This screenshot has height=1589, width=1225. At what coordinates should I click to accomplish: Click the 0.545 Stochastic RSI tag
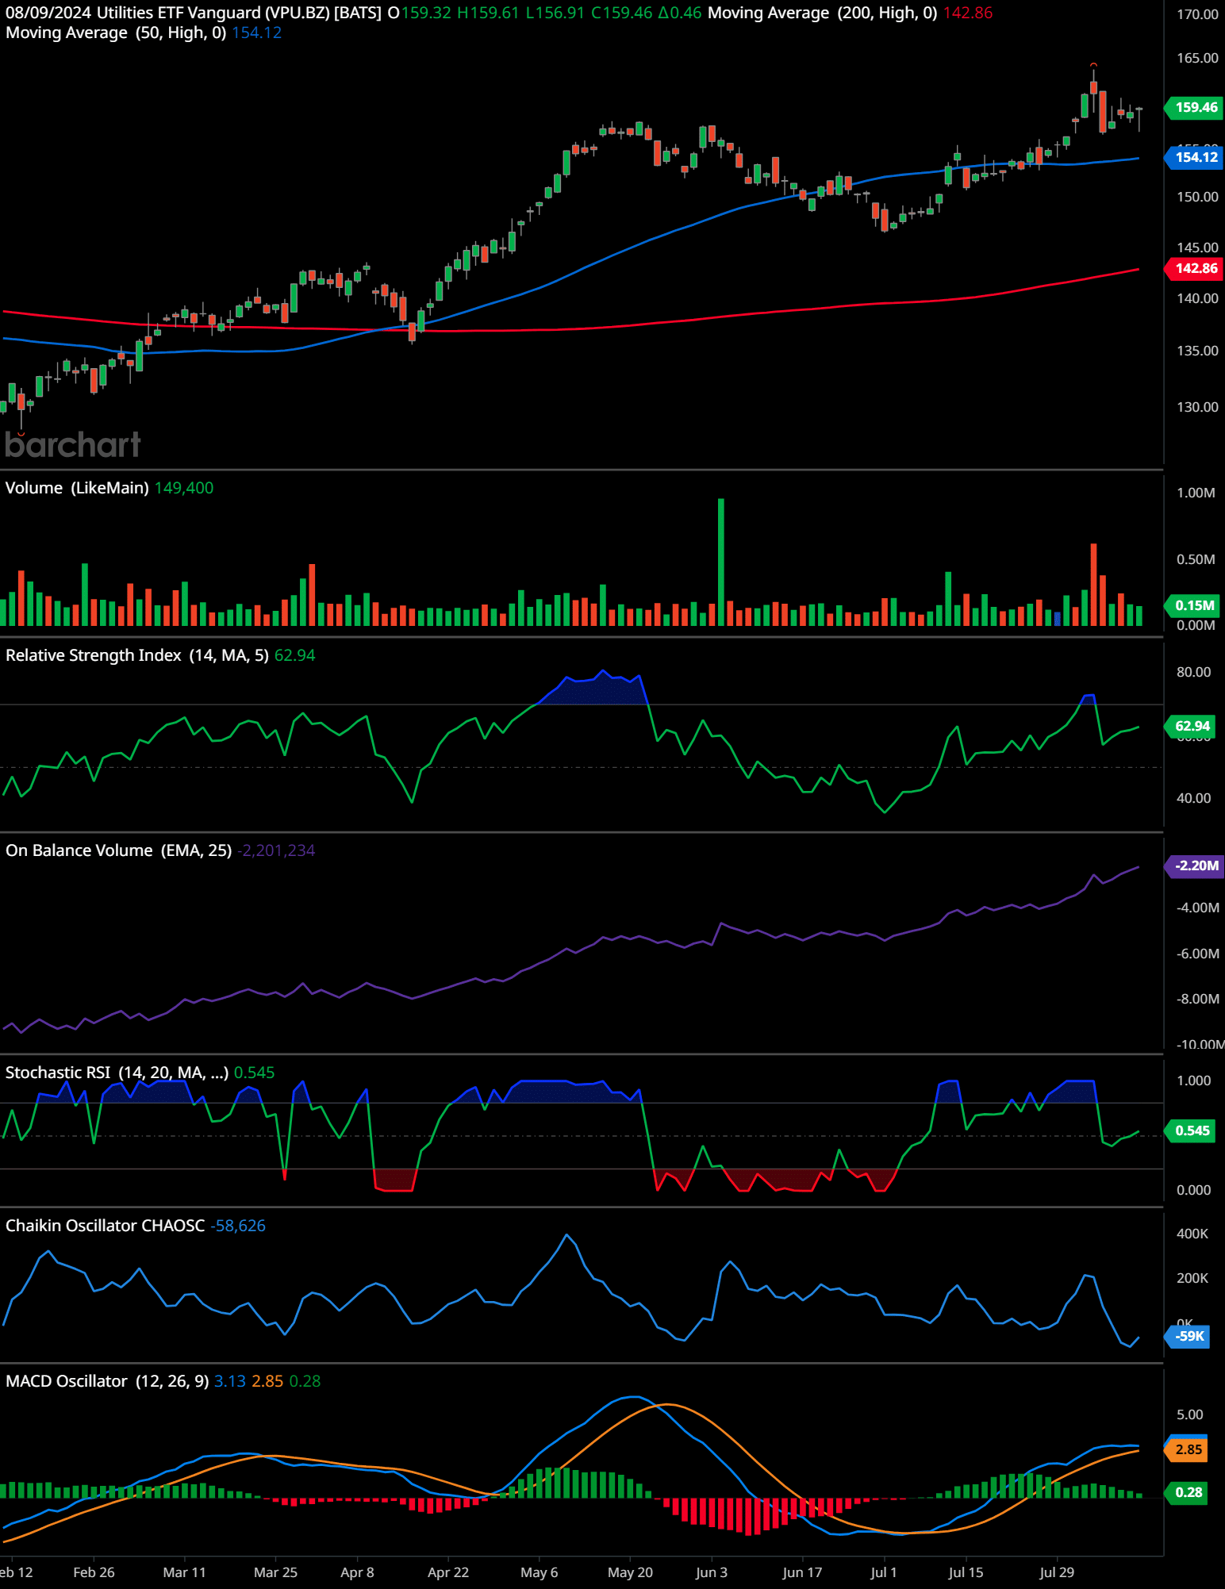pyautogui.click(x=1190, y=1130)
